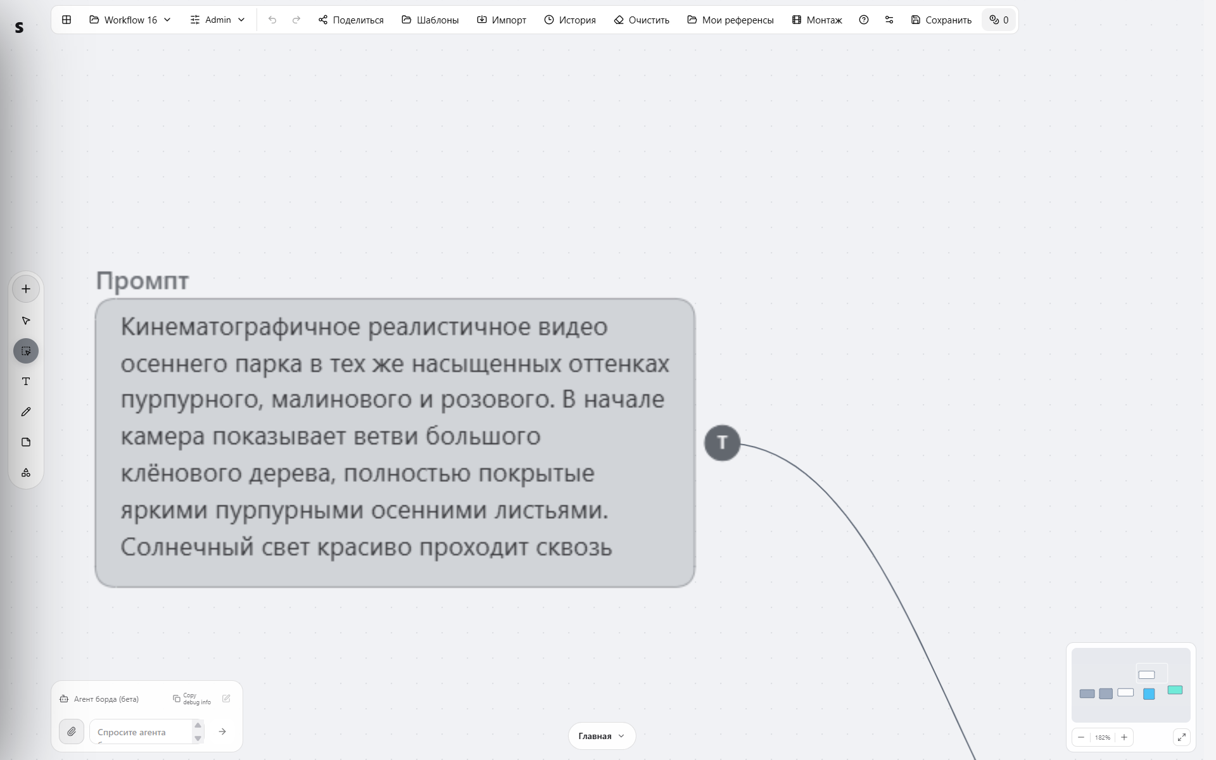Image resolution: width=1216 pixels, height=760 pixels.
Task: Click the T output handle of the prompt node
Action: [x=722, y=443]
